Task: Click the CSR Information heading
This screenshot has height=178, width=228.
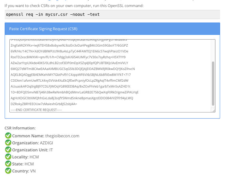Action: (20, 128)
